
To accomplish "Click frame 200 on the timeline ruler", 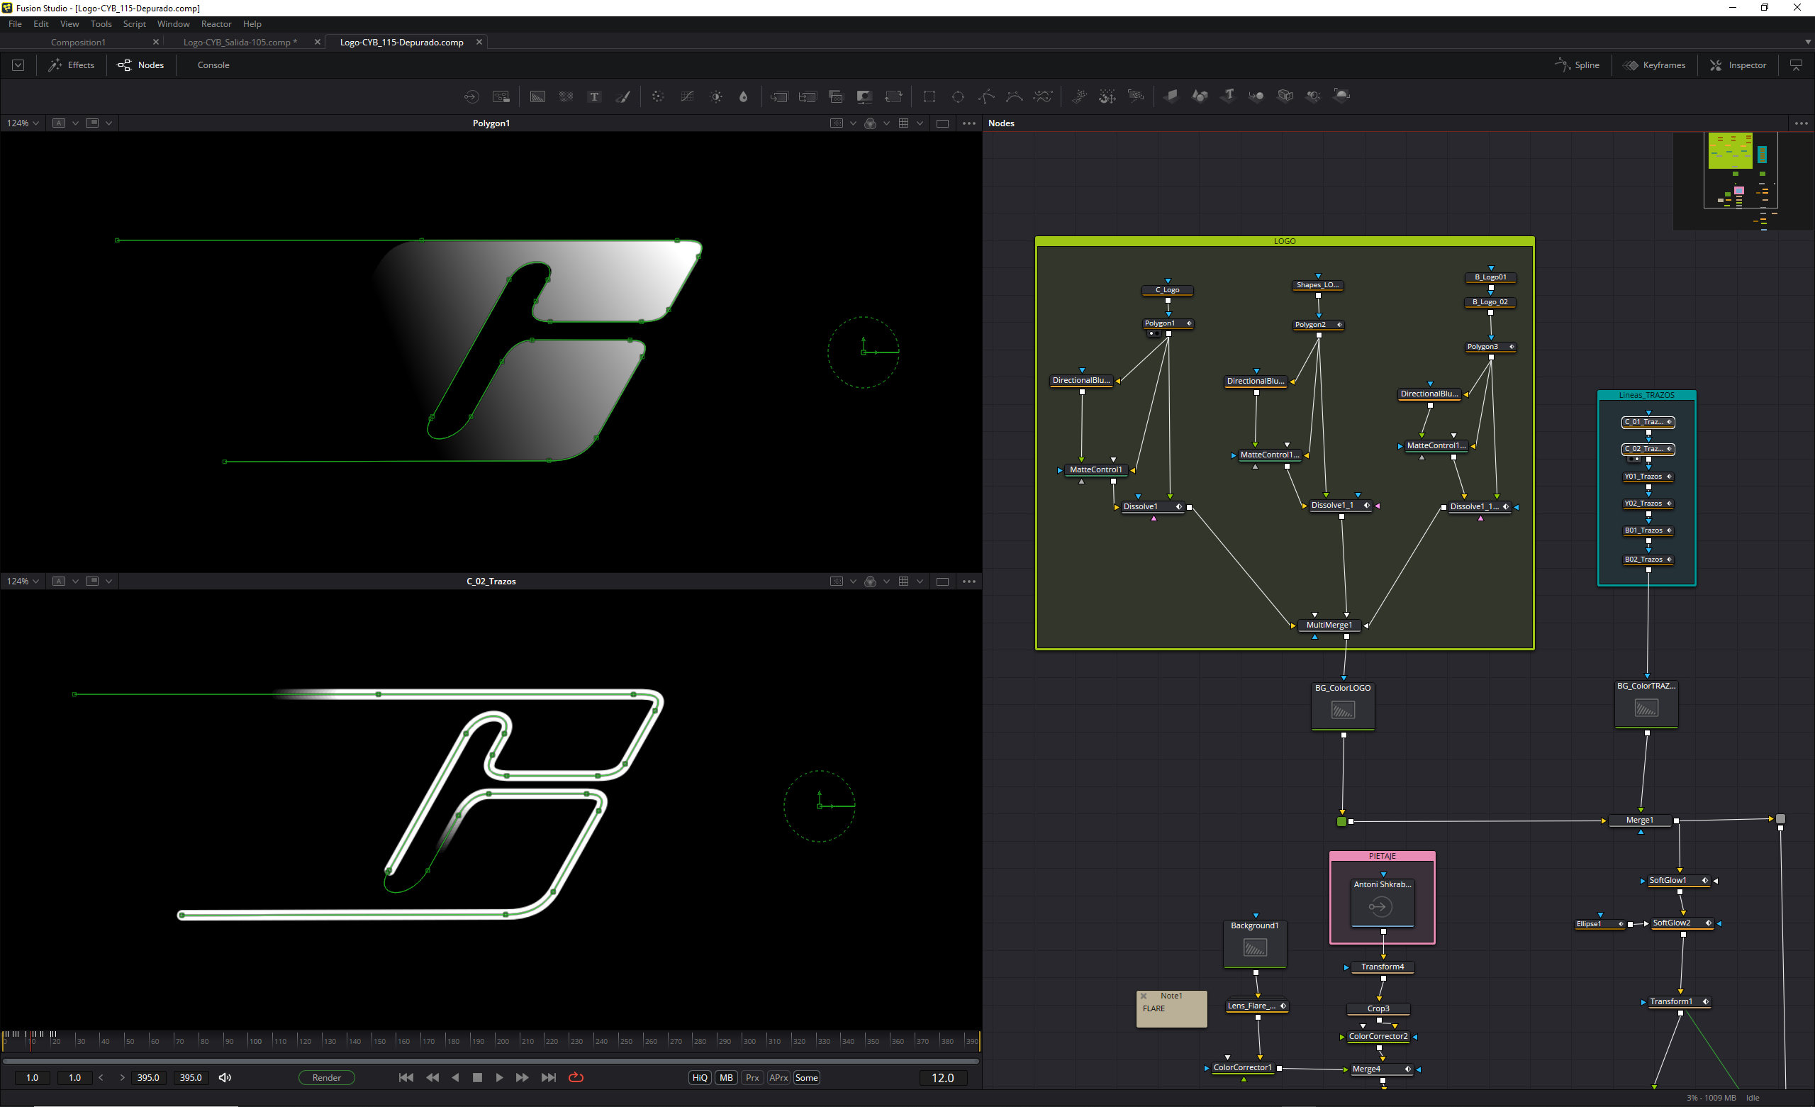I will [x=497, y=1040].
